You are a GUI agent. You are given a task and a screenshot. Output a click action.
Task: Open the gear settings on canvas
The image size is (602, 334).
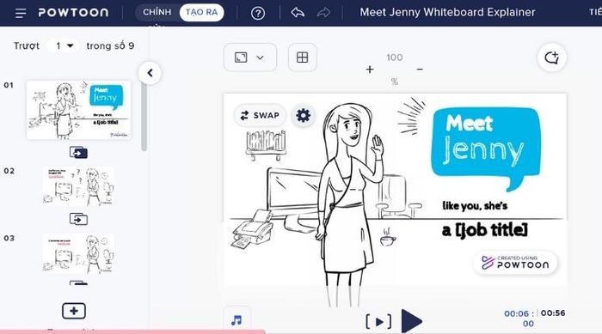click(x=303, y=115)
